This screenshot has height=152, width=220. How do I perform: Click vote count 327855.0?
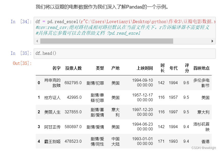pyautogui.click(x=73, y=112)
